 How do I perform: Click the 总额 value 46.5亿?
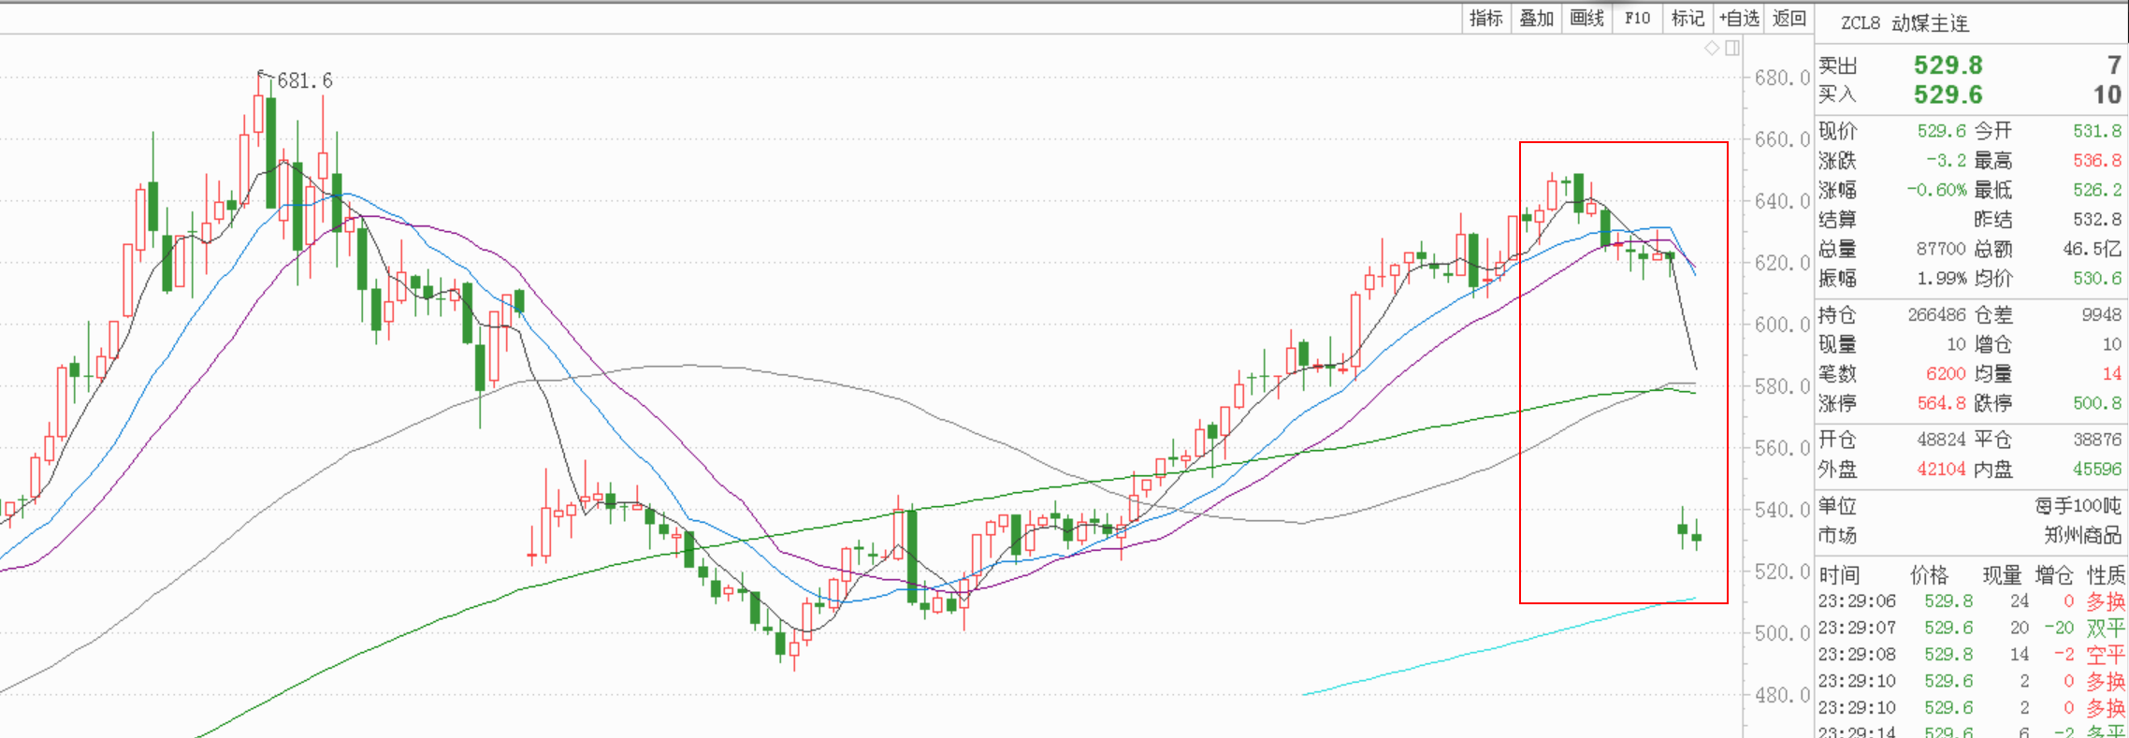click(x=2093, y=249)
